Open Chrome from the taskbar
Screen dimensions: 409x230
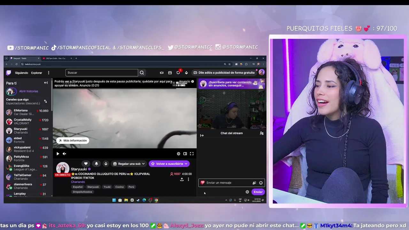156,200
